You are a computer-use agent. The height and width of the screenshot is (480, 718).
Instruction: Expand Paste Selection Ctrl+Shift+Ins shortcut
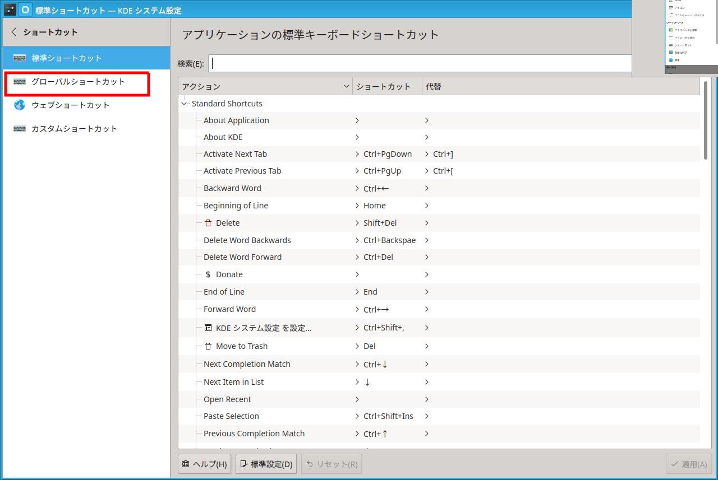[357, 416]
